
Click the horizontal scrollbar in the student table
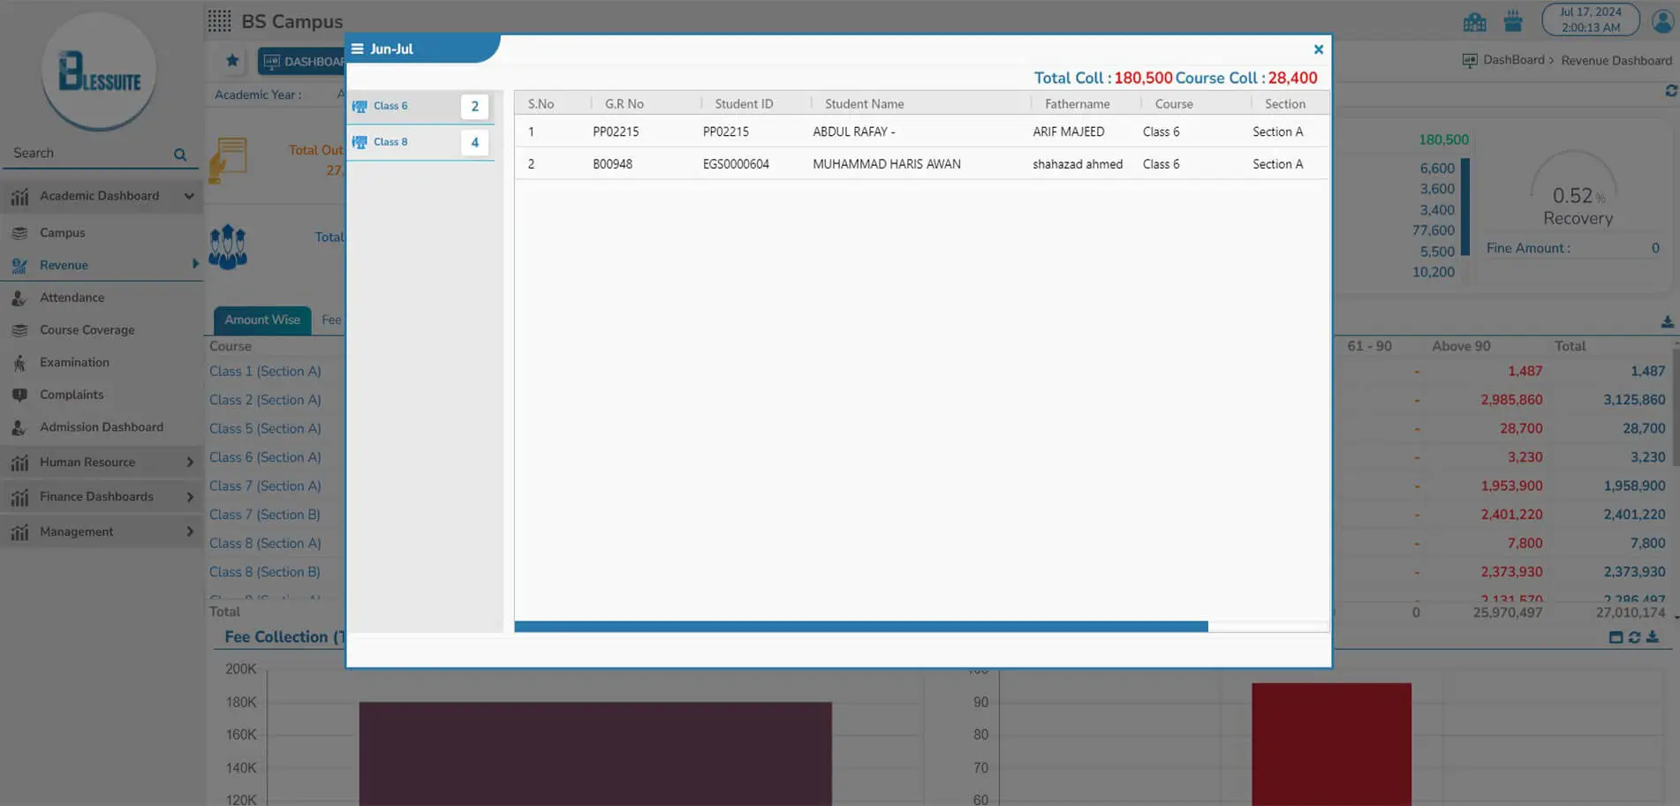pos(860,627)
